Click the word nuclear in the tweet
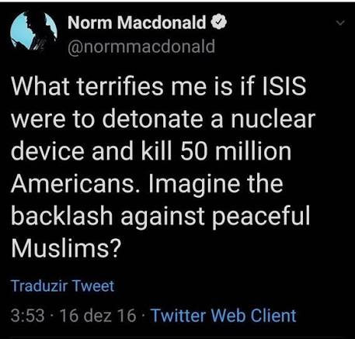355x339 pixels. click(x=273, y=119)
